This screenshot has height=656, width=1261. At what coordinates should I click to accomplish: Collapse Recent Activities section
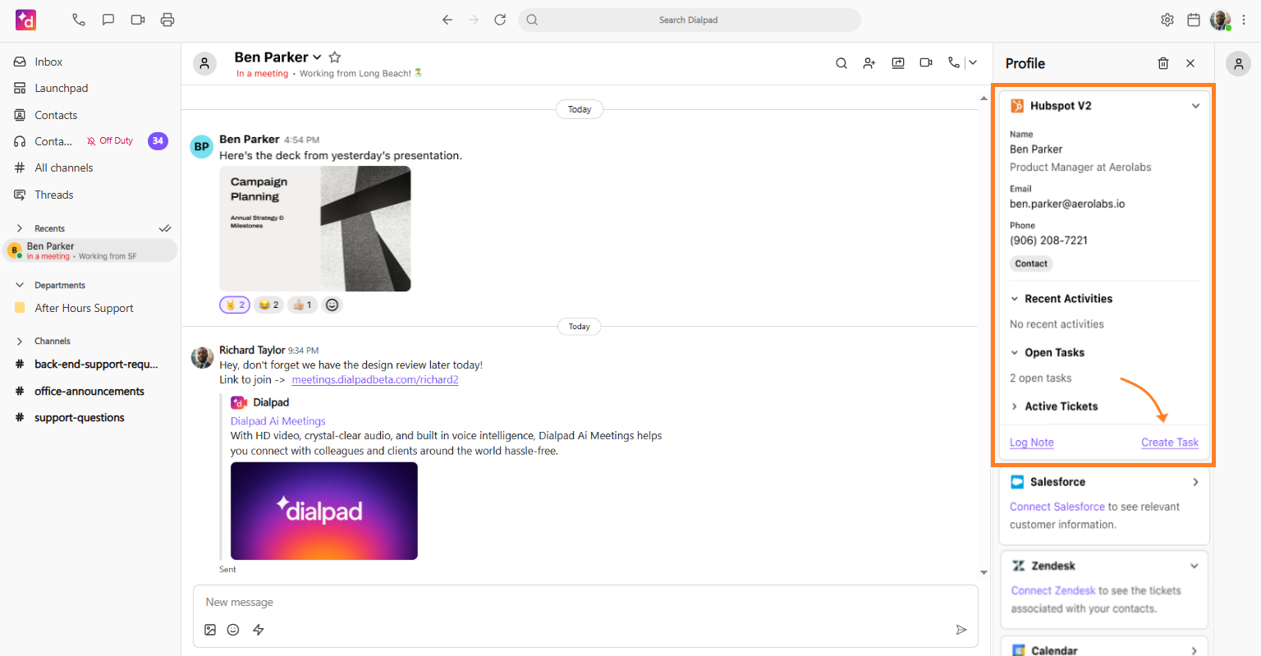1015,299
